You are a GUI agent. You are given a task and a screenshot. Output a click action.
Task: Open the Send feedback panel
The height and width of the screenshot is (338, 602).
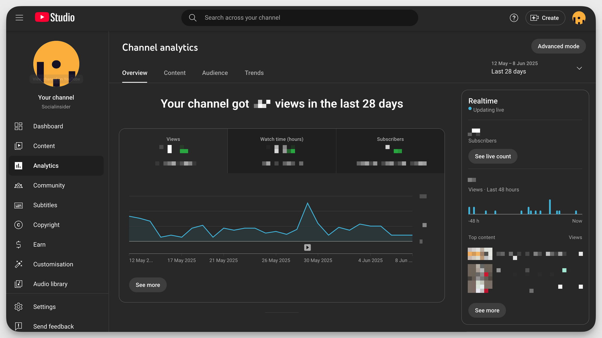click(53, 326)
